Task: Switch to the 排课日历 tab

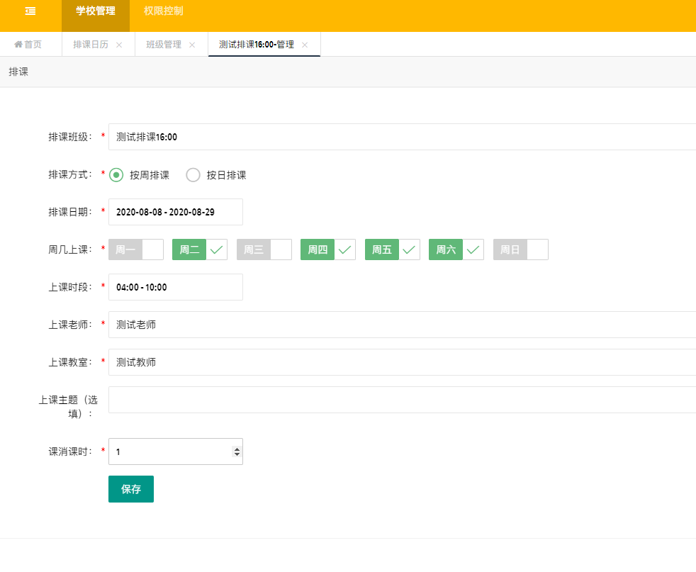Action: [91, 45]
